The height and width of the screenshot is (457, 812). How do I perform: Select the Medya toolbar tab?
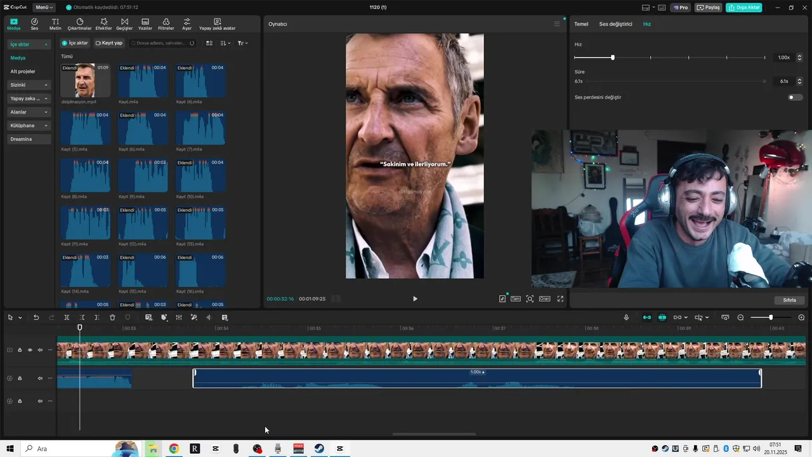click(x=14, y=24)
